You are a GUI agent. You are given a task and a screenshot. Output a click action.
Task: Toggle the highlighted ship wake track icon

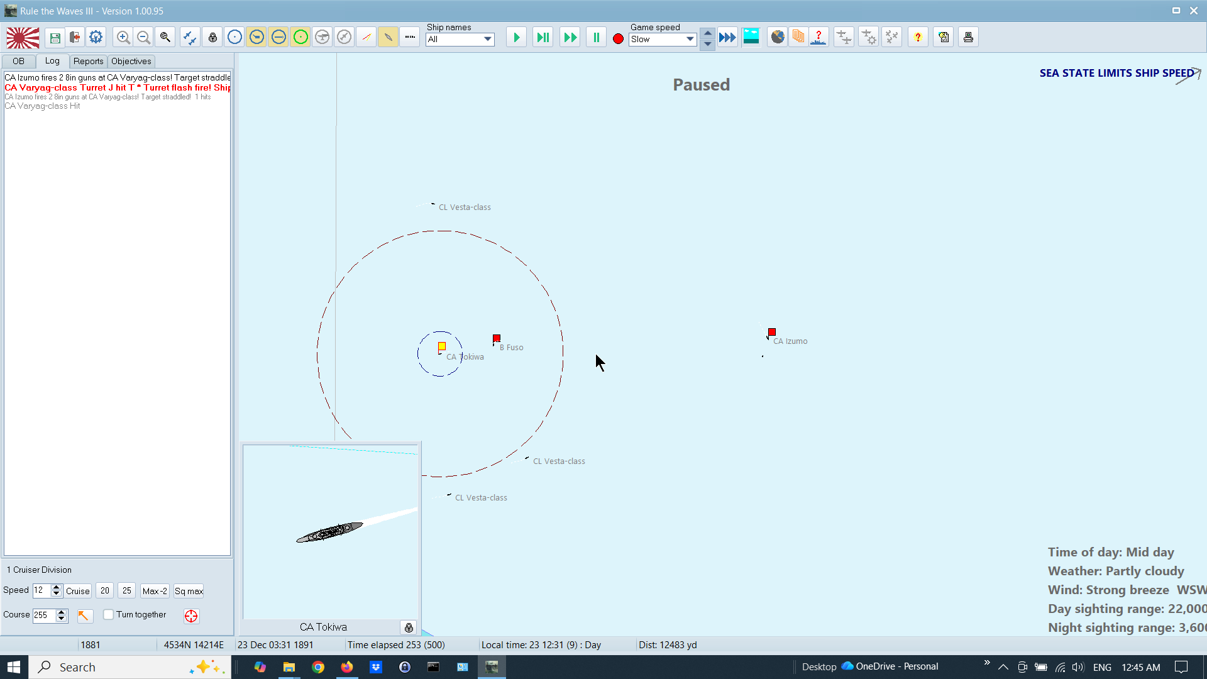(388, 38)
